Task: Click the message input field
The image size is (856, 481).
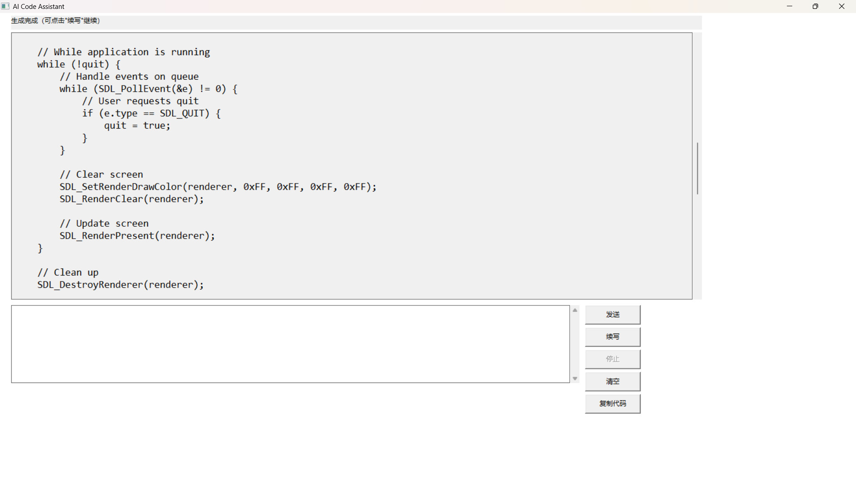Action: [290, 344]
